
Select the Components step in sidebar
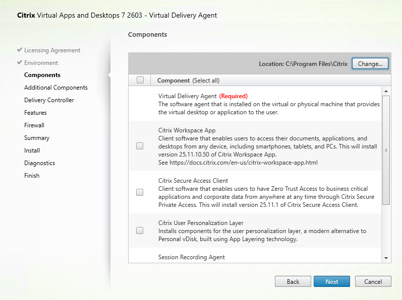point(42,75)
